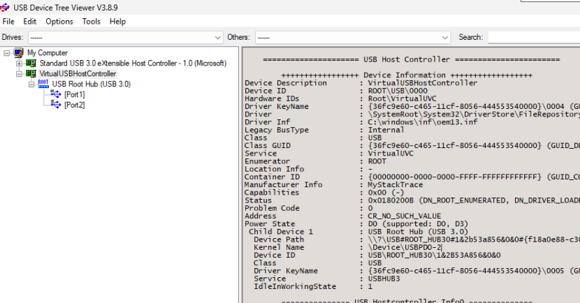Image resolution: width=580 pixels, height=303 pixels.
Task: Open the Options menu
Action: click(x=59, y=22)
